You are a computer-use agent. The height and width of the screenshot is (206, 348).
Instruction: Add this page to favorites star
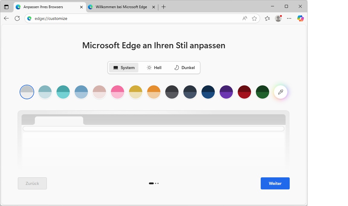coord(254,18)
